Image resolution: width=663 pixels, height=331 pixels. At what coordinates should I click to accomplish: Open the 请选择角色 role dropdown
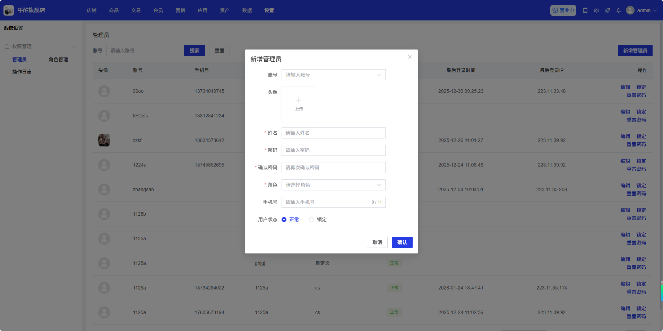(334, 185)
